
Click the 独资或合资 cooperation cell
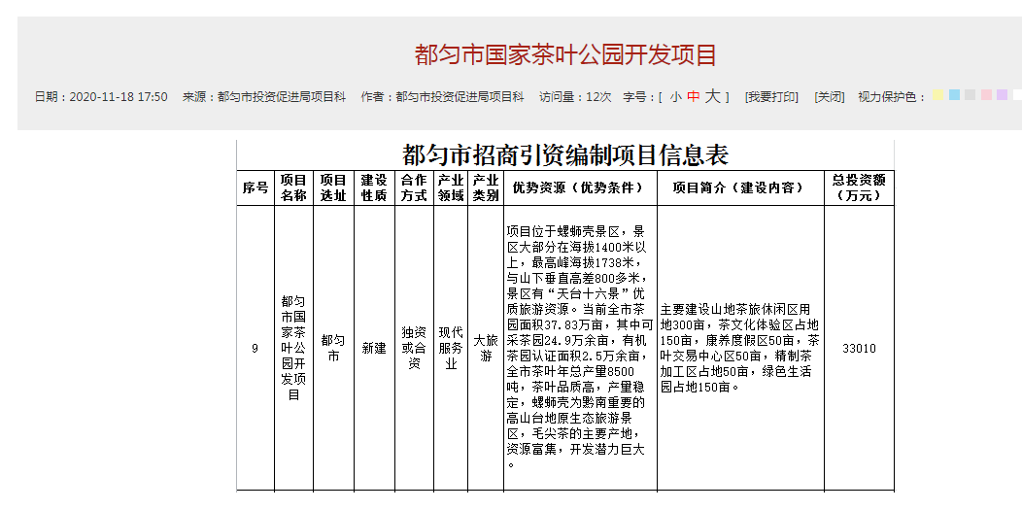coord(414,349)
